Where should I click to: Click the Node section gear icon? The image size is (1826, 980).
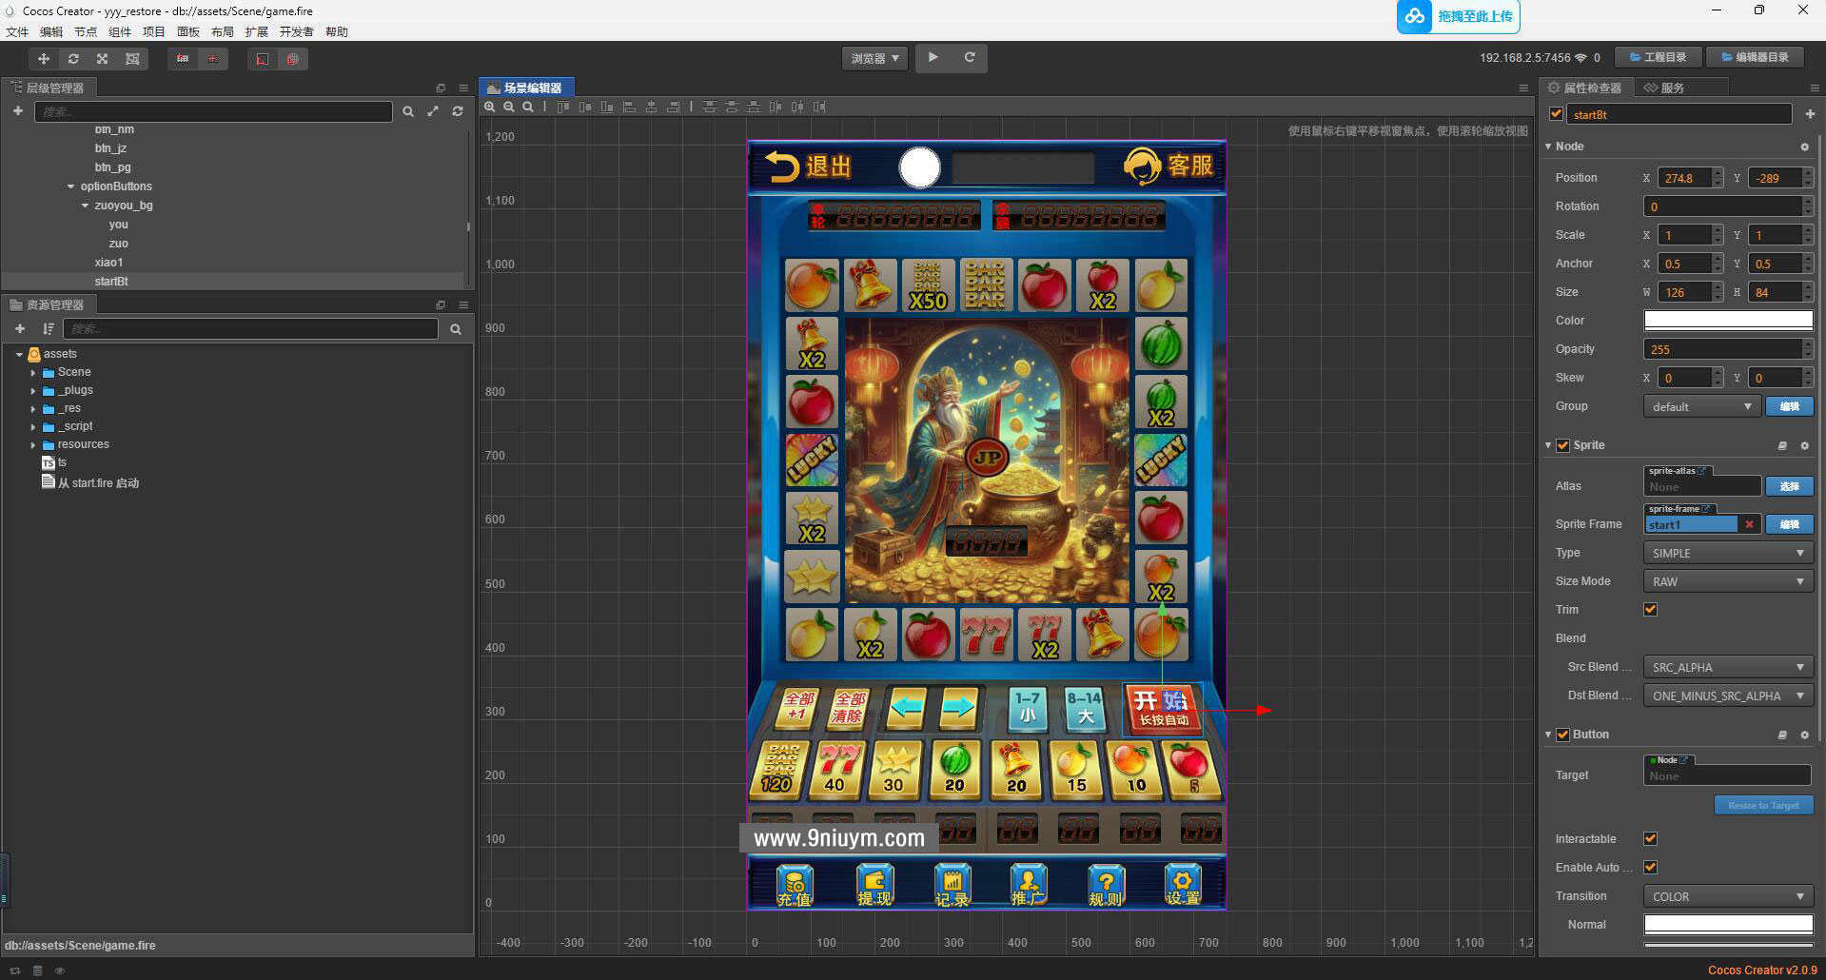click(1804, 147)
